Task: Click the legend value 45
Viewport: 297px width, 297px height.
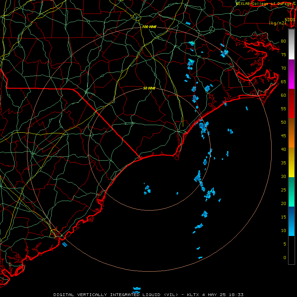Action: tap(283, 136)
